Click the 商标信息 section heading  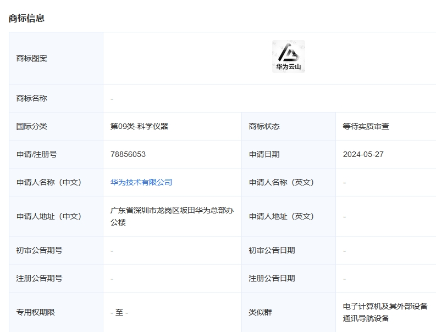pyautogui.click(x=26, y=18)
